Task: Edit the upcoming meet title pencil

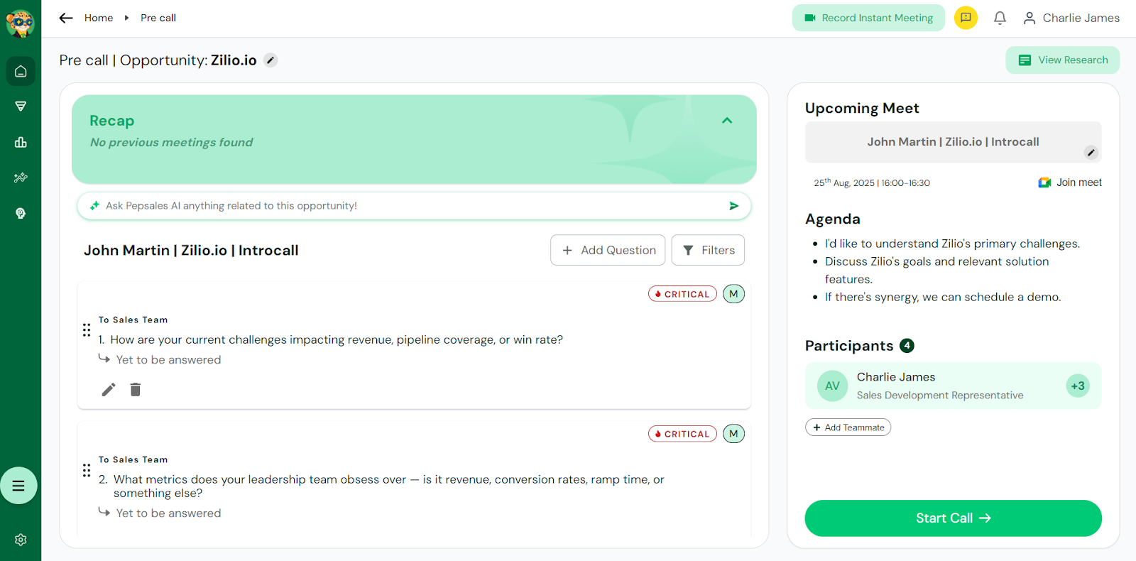Action: 1091,153
